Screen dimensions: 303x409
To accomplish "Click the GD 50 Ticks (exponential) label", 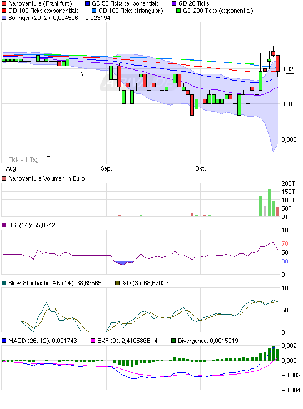I will pos(125,4).
